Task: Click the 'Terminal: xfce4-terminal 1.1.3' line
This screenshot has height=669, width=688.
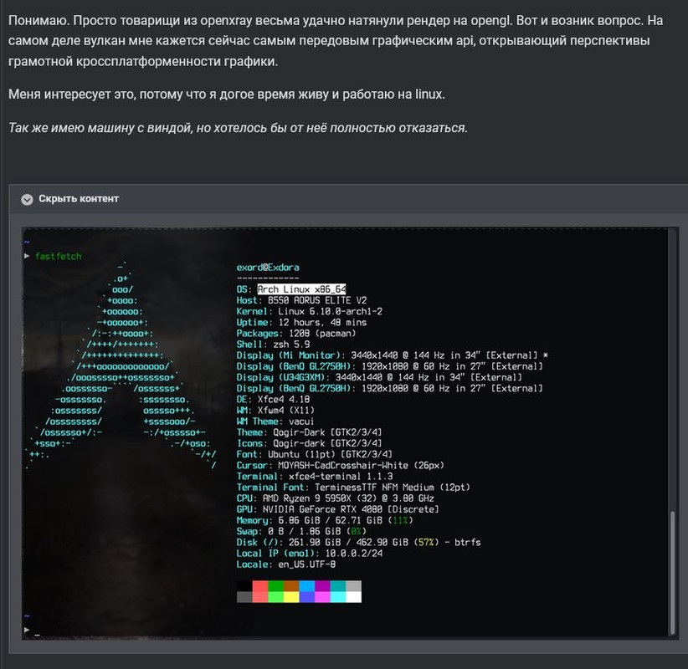Action: pos(315,476)
